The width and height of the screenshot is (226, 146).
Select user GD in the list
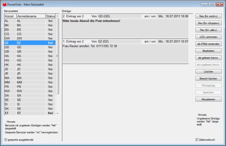click(x=30, y=47)
